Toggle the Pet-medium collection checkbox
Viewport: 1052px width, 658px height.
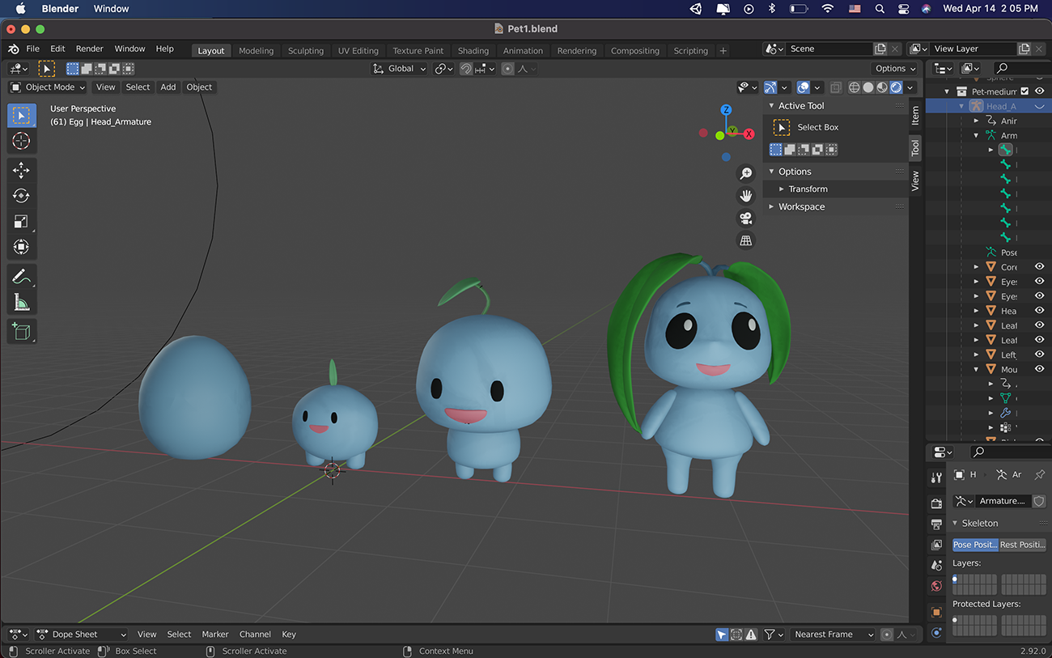click(1024, 91)
